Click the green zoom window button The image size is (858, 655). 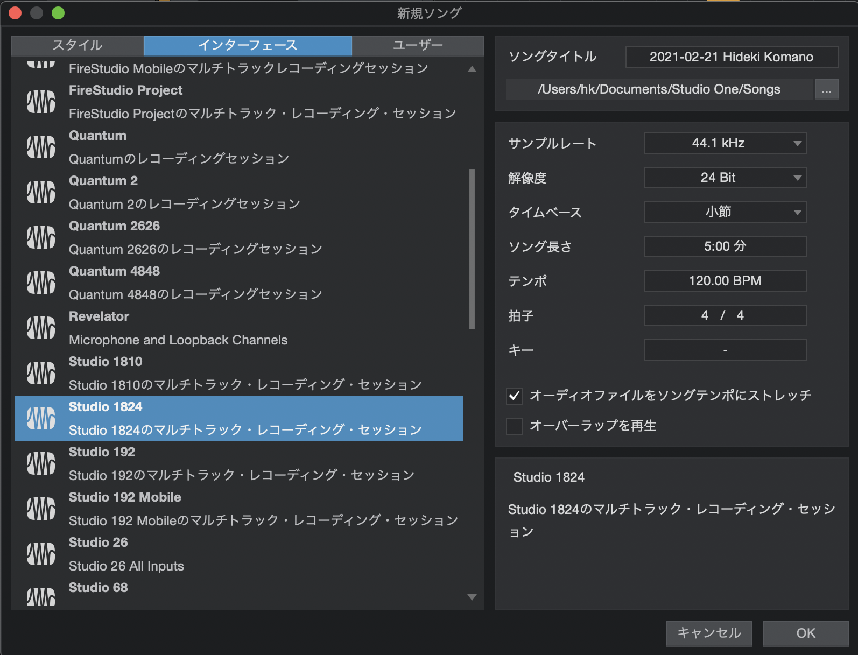pos(58,13)
